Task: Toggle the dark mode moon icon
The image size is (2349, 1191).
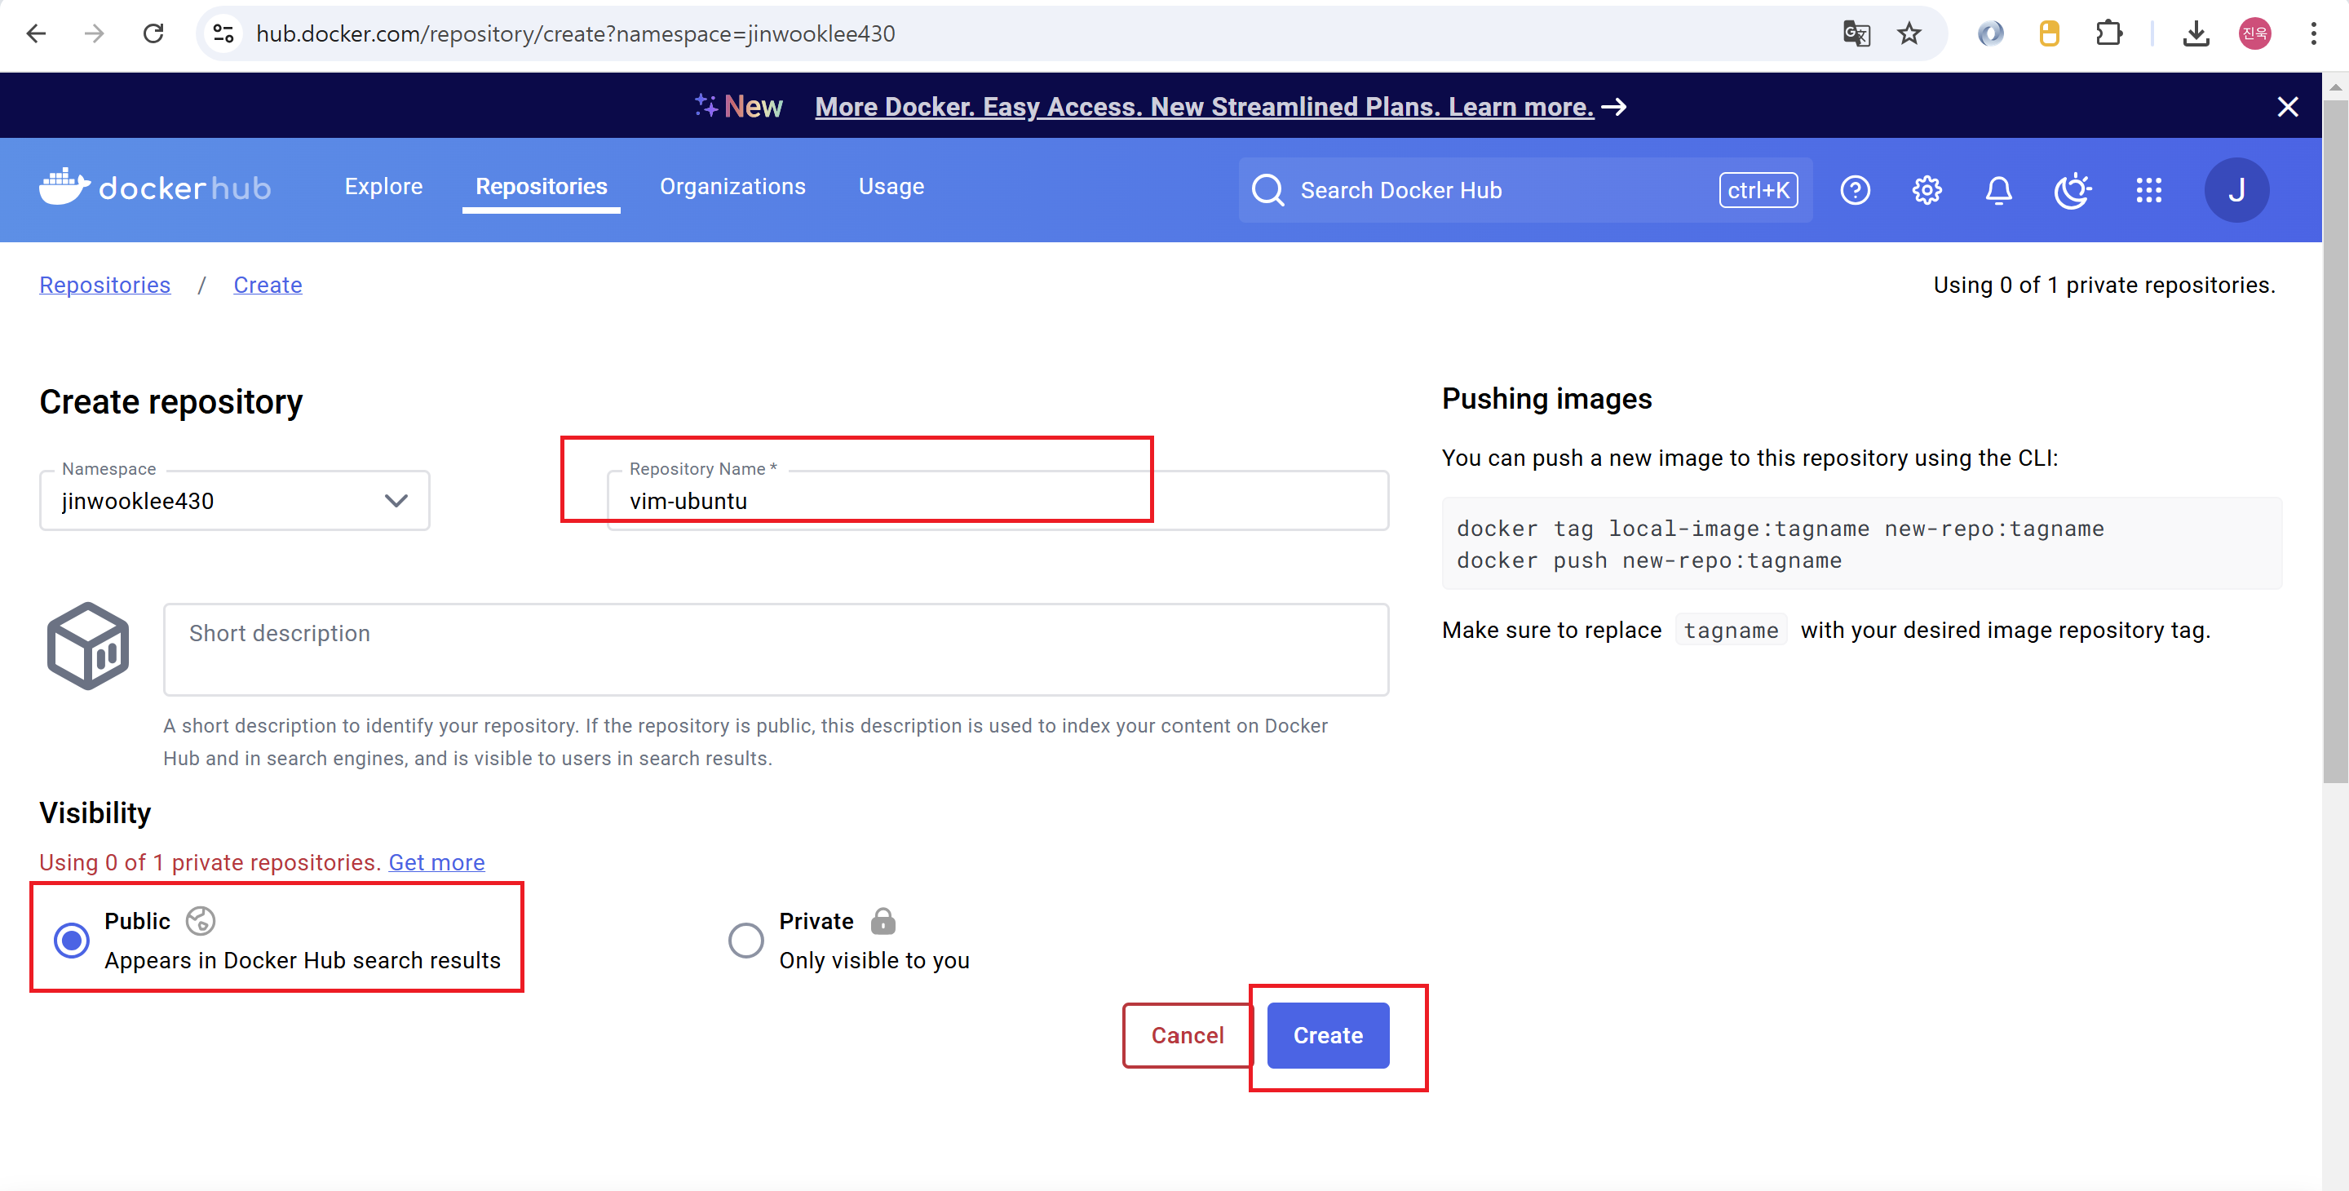Action: (x=2072, y=190)
